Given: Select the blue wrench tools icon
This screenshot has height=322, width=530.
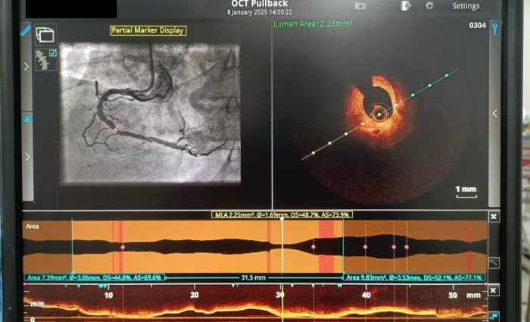Looking at the screenshot, I should point(494,30).
